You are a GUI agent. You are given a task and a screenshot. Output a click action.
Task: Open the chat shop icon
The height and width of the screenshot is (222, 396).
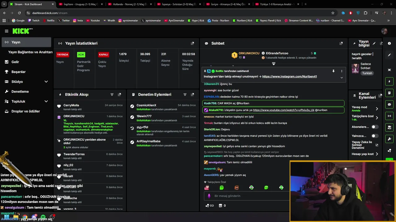221,206
